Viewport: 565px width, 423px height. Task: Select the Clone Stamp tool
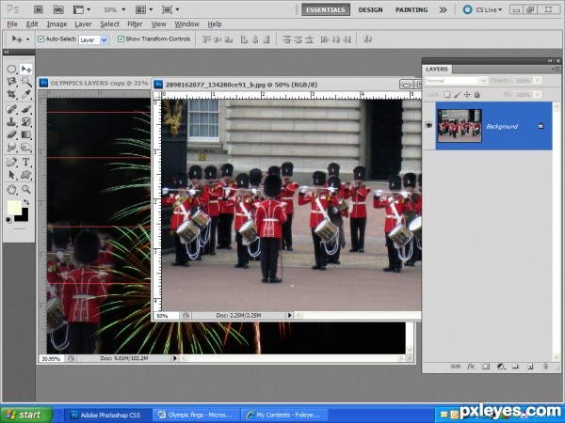coord(11,122)
